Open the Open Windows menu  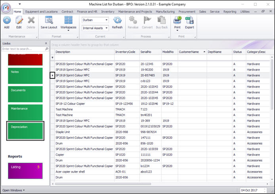tap(13, 190)
